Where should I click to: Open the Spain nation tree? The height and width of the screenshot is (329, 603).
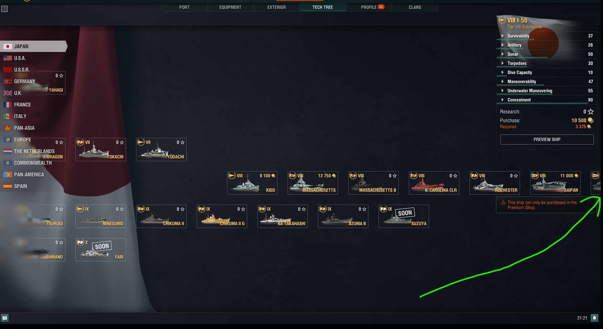point(8,186)
